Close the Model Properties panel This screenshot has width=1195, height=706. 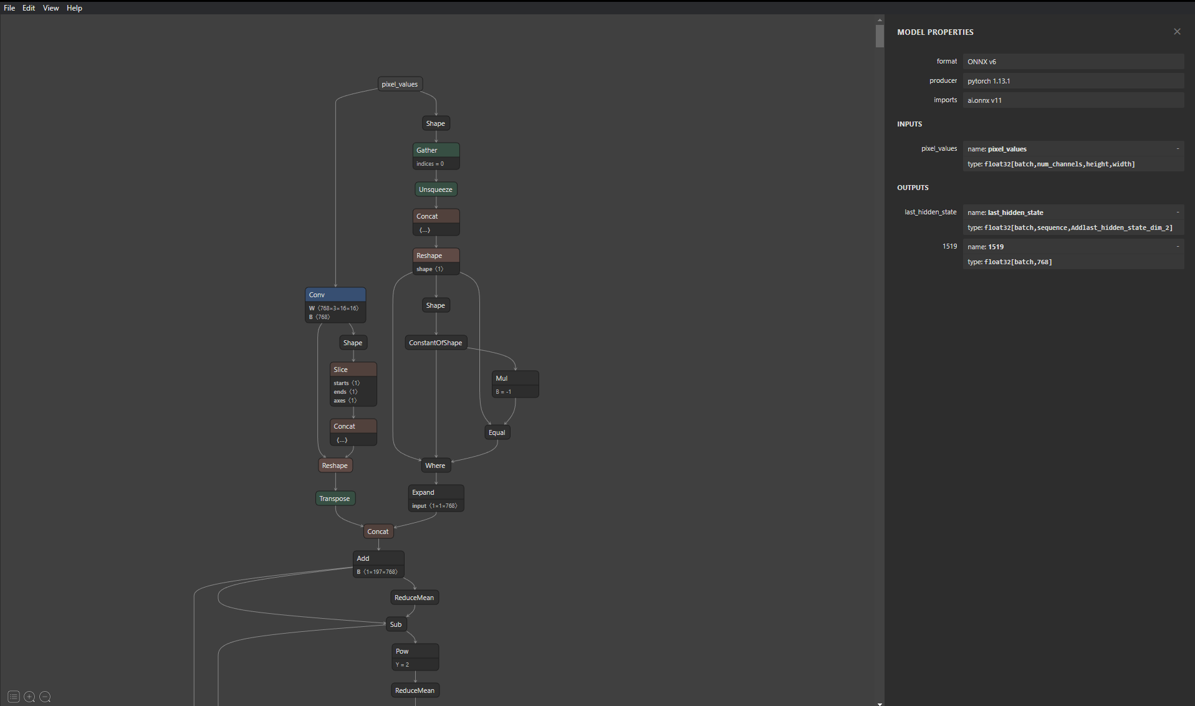tap(1177, 31)
